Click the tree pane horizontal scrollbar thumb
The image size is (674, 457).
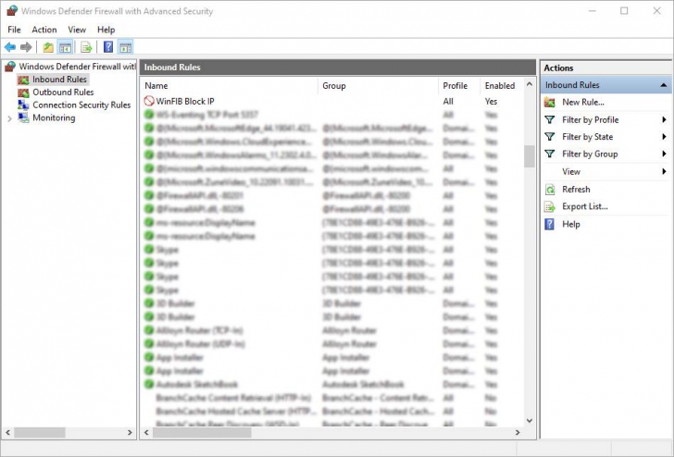click(x=40, y=433)
